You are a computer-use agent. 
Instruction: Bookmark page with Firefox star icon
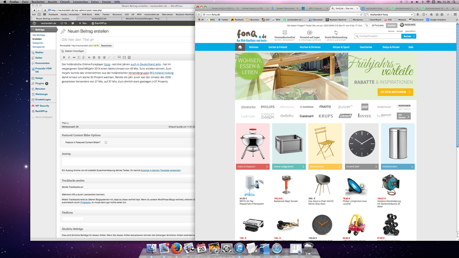pos(437,14)
